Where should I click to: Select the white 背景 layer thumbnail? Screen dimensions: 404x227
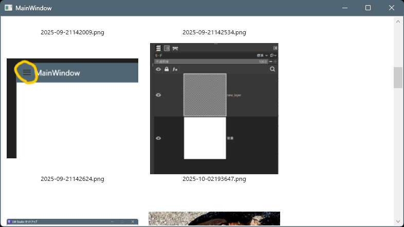[x=205, y=138]
